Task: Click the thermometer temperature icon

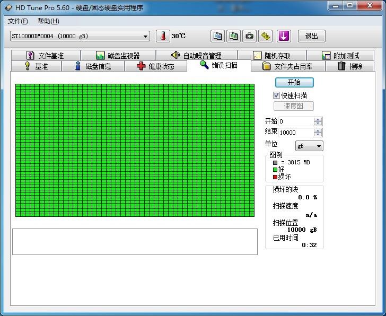Action: tap(163, 36)
